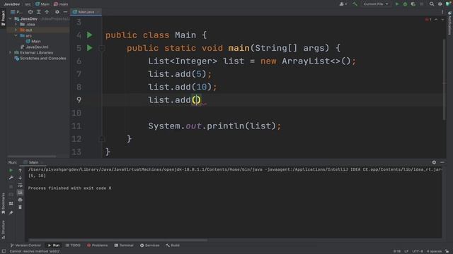Click the Project panel horizontal scrollbar
Viewport: 453px width, 254px height.
pyautogui.click(x=32, y=157)
